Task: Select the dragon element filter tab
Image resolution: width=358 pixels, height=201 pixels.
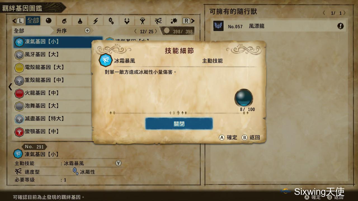Action: [127, 21]
